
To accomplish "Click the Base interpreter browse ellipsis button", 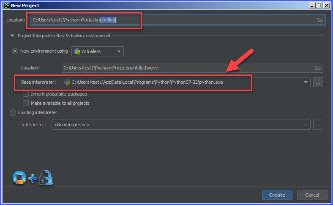I will click(318, 83).
